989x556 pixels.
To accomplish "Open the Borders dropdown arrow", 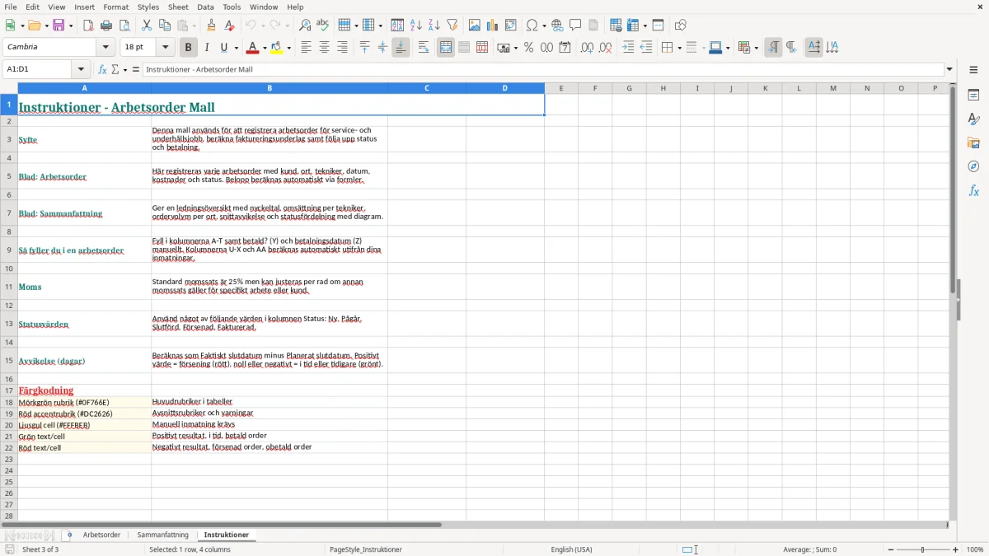I will (x=678, y=48).
